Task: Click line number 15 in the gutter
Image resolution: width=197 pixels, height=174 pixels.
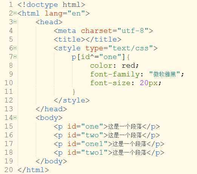Action: pos(9,126)
